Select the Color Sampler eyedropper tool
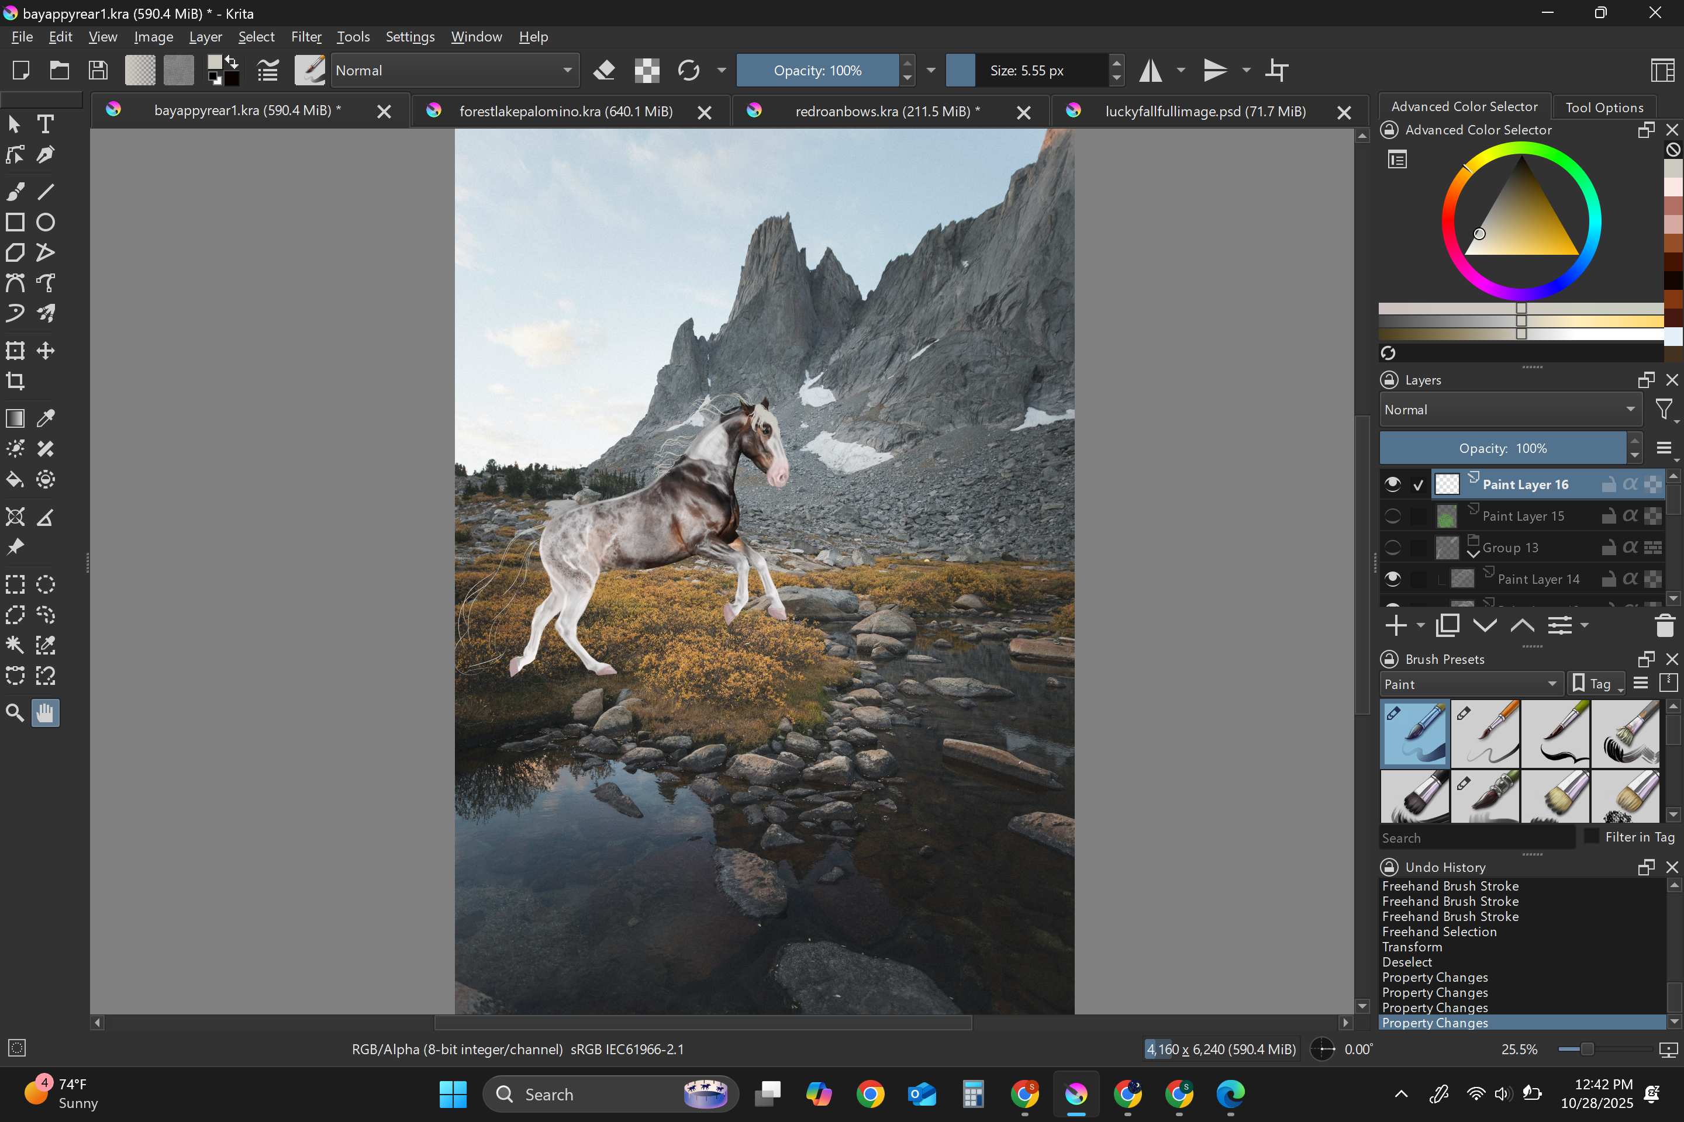Image resolution: width=1684 pixels, height=1122 pixels. click(45, 418)
